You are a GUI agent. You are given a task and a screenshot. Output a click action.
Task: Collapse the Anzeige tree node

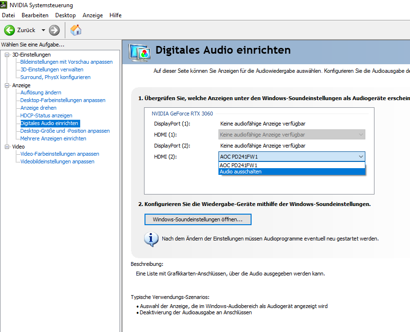7,85
